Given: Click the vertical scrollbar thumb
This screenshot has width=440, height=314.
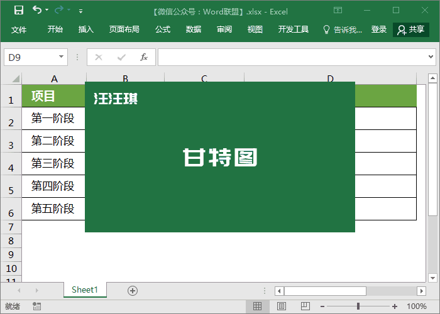Looking at the screenshot, I should pyautogui.click(x=432, y=149).
